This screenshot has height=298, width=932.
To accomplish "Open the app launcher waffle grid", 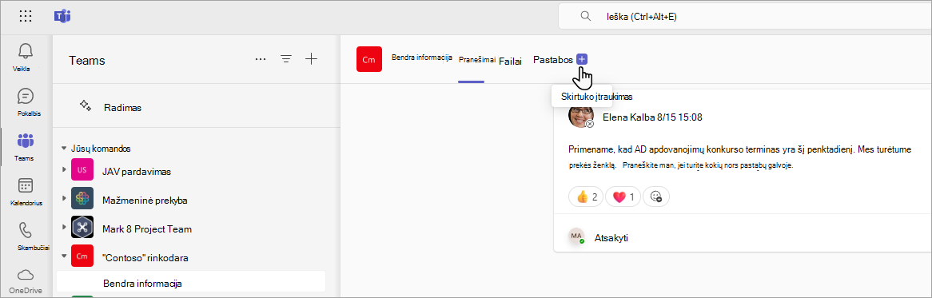I will [x=26, y=16].
